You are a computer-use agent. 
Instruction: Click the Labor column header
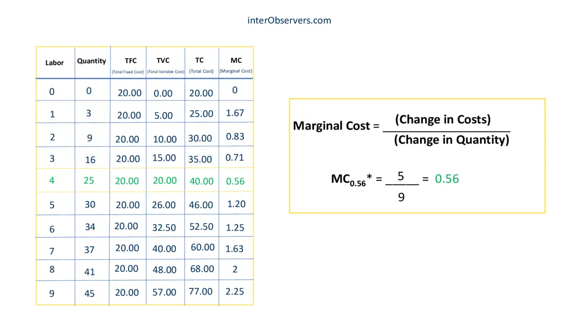(x=55, y=63)
